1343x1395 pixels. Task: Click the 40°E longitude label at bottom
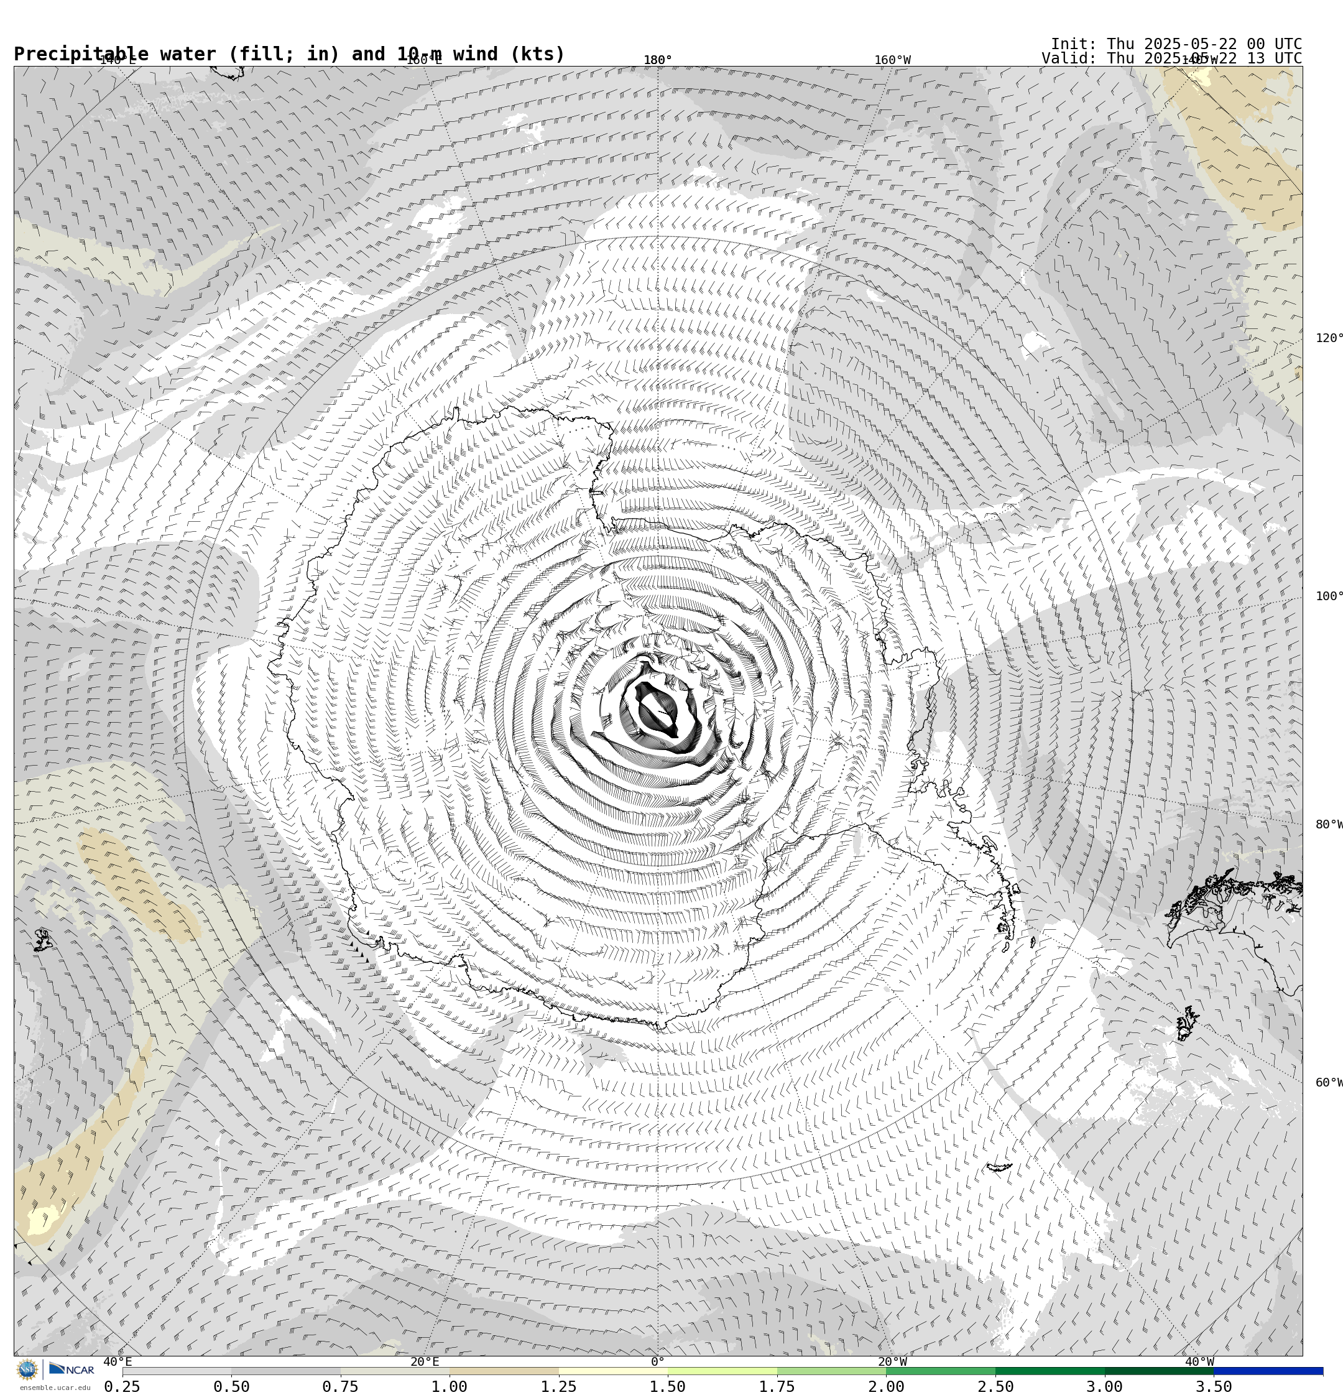pos(118,1361)
